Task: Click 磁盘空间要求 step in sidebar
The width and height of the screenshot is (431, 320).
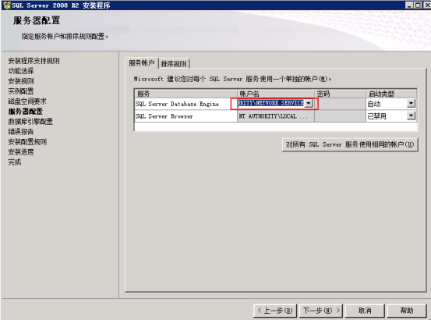Action: coord(27,101)
